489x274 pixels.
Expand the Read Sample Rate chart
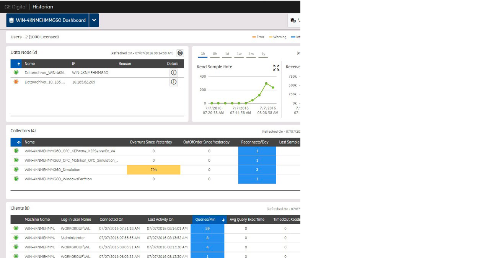276,68
